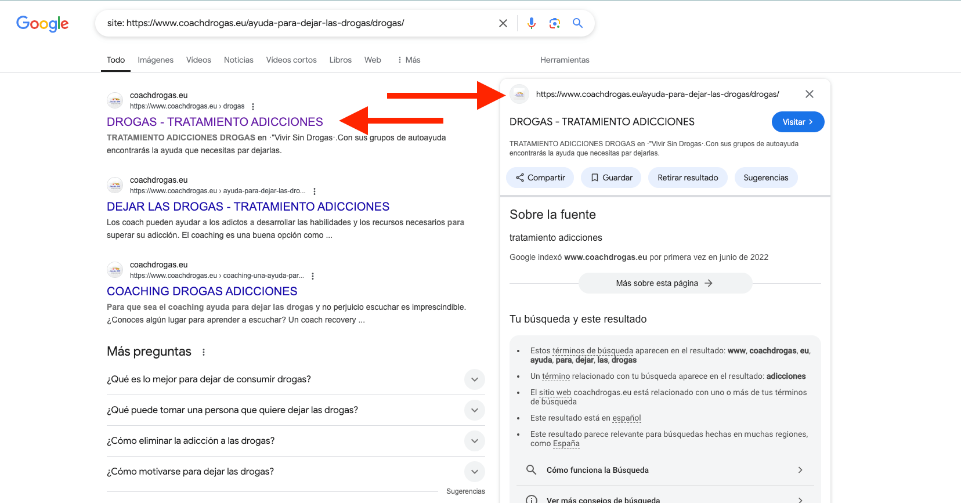Switch to Libros tab
Viewport: 961px width, 503px height.
tap(340, 60)
